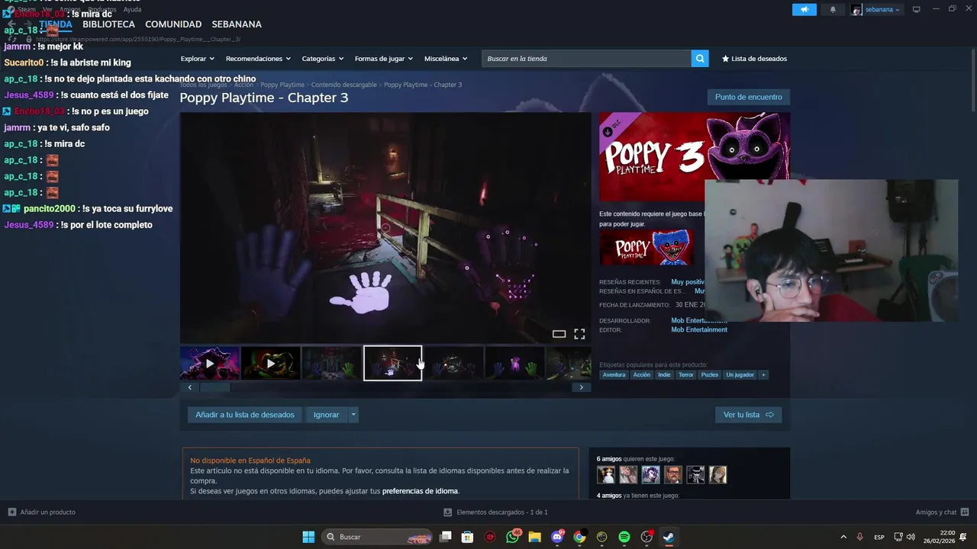
Task: Open Poppy Playtime base game image
Action: (646, 248)
